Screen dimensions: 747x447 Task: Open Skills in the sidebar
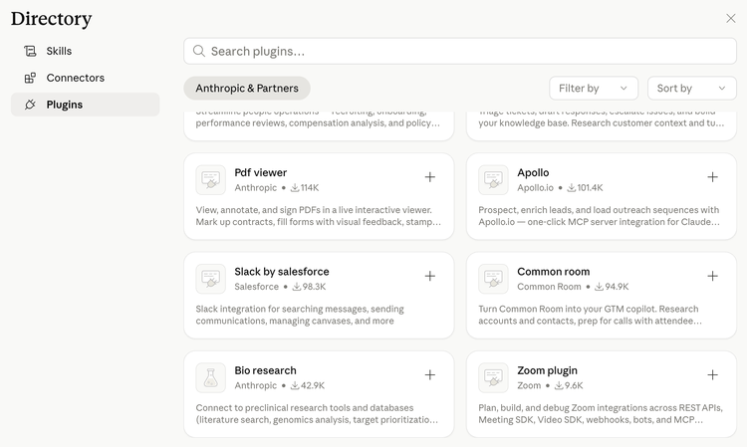pos(59,51)
